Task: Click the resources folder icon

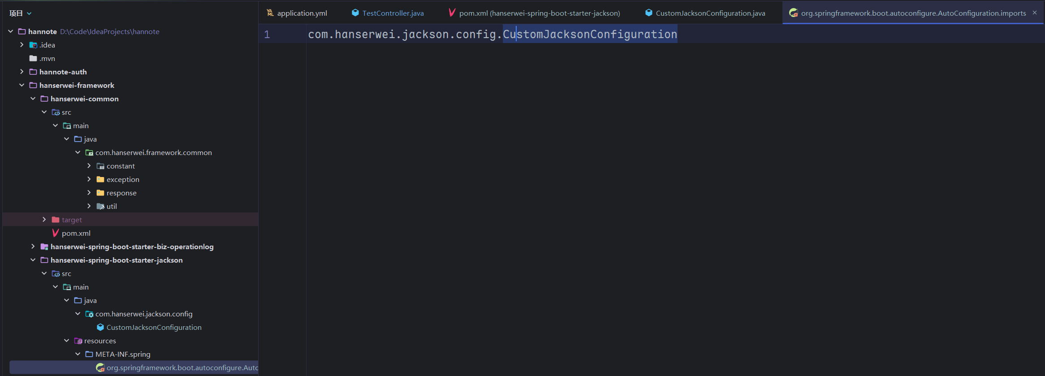Action: [x=78, y=341]
